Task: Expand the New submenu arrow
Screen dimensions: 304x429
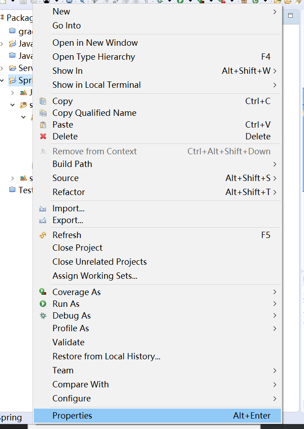Action: pyautogui.click(x=275, y=12)
